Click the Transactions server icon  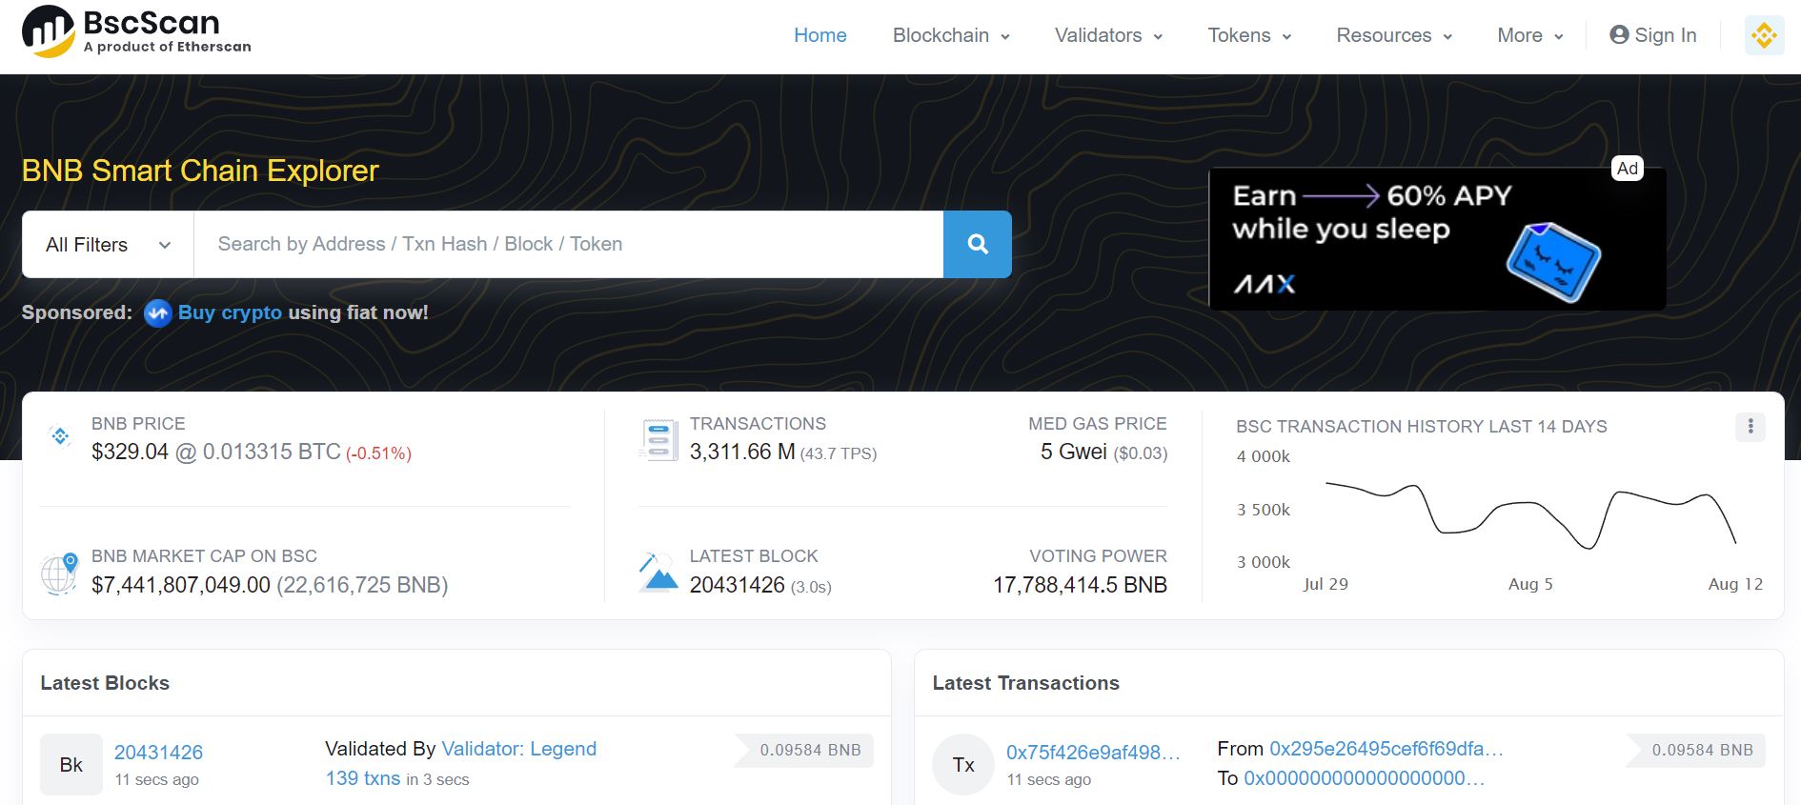click(x=658, y=440)
